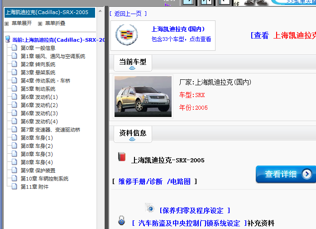Click the page icon for 第11章 附件
This screenshot has height=229, width=316.
(14, 186)
